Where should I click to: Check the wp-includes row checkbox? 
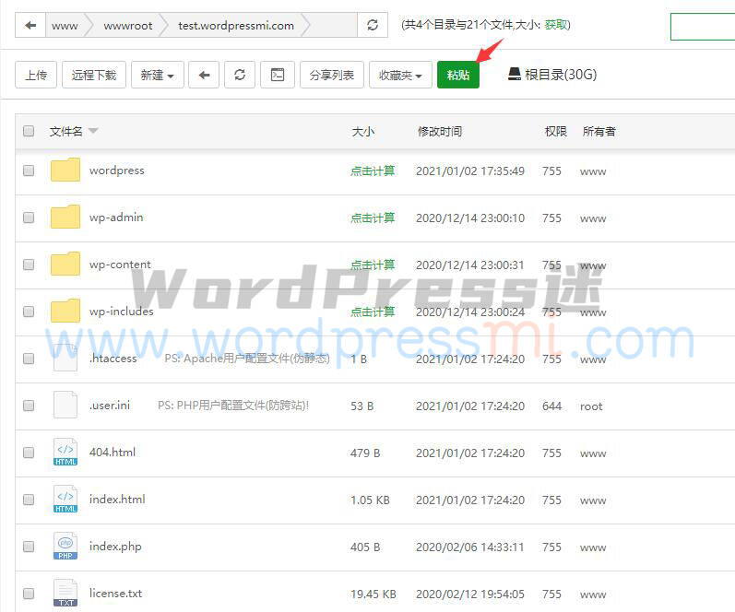click(x=29, y=312)
